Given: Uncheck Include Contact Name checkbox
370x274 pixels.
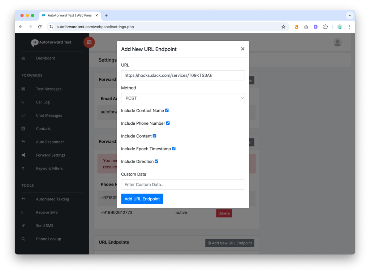Looking at the screenshot, I should [167, 110].
